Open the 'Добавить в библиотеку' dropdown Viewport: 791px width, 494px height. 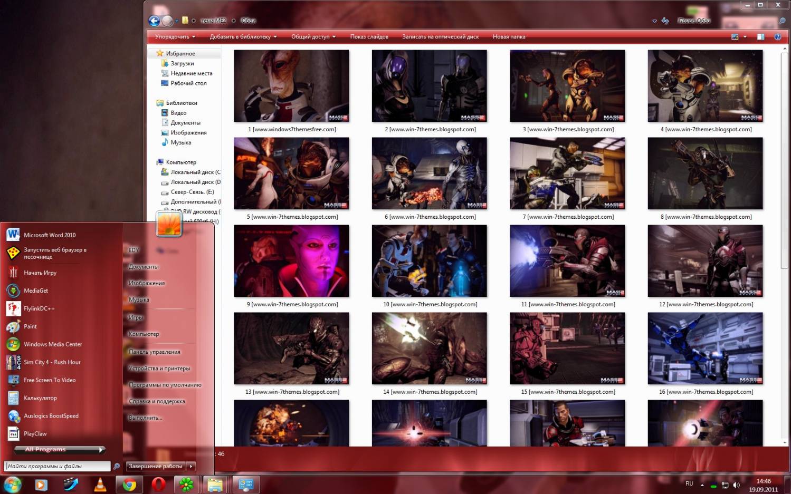pos(243,36)
